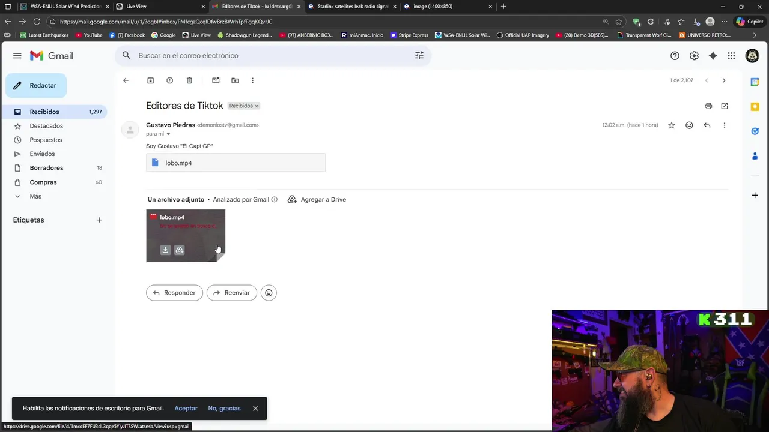Open lobo.mp4 attachment thumbnail
The image size is (769, 432).
[x=186, y=235]
